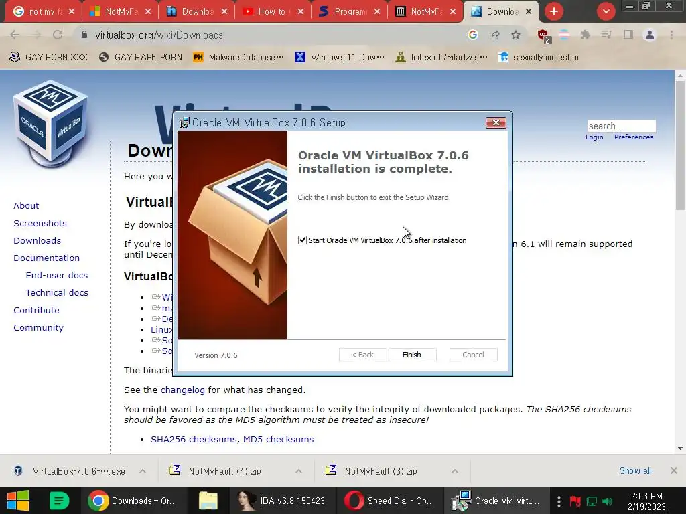
Task: Open the green notes app in taskbar
Action: (59, 501)
